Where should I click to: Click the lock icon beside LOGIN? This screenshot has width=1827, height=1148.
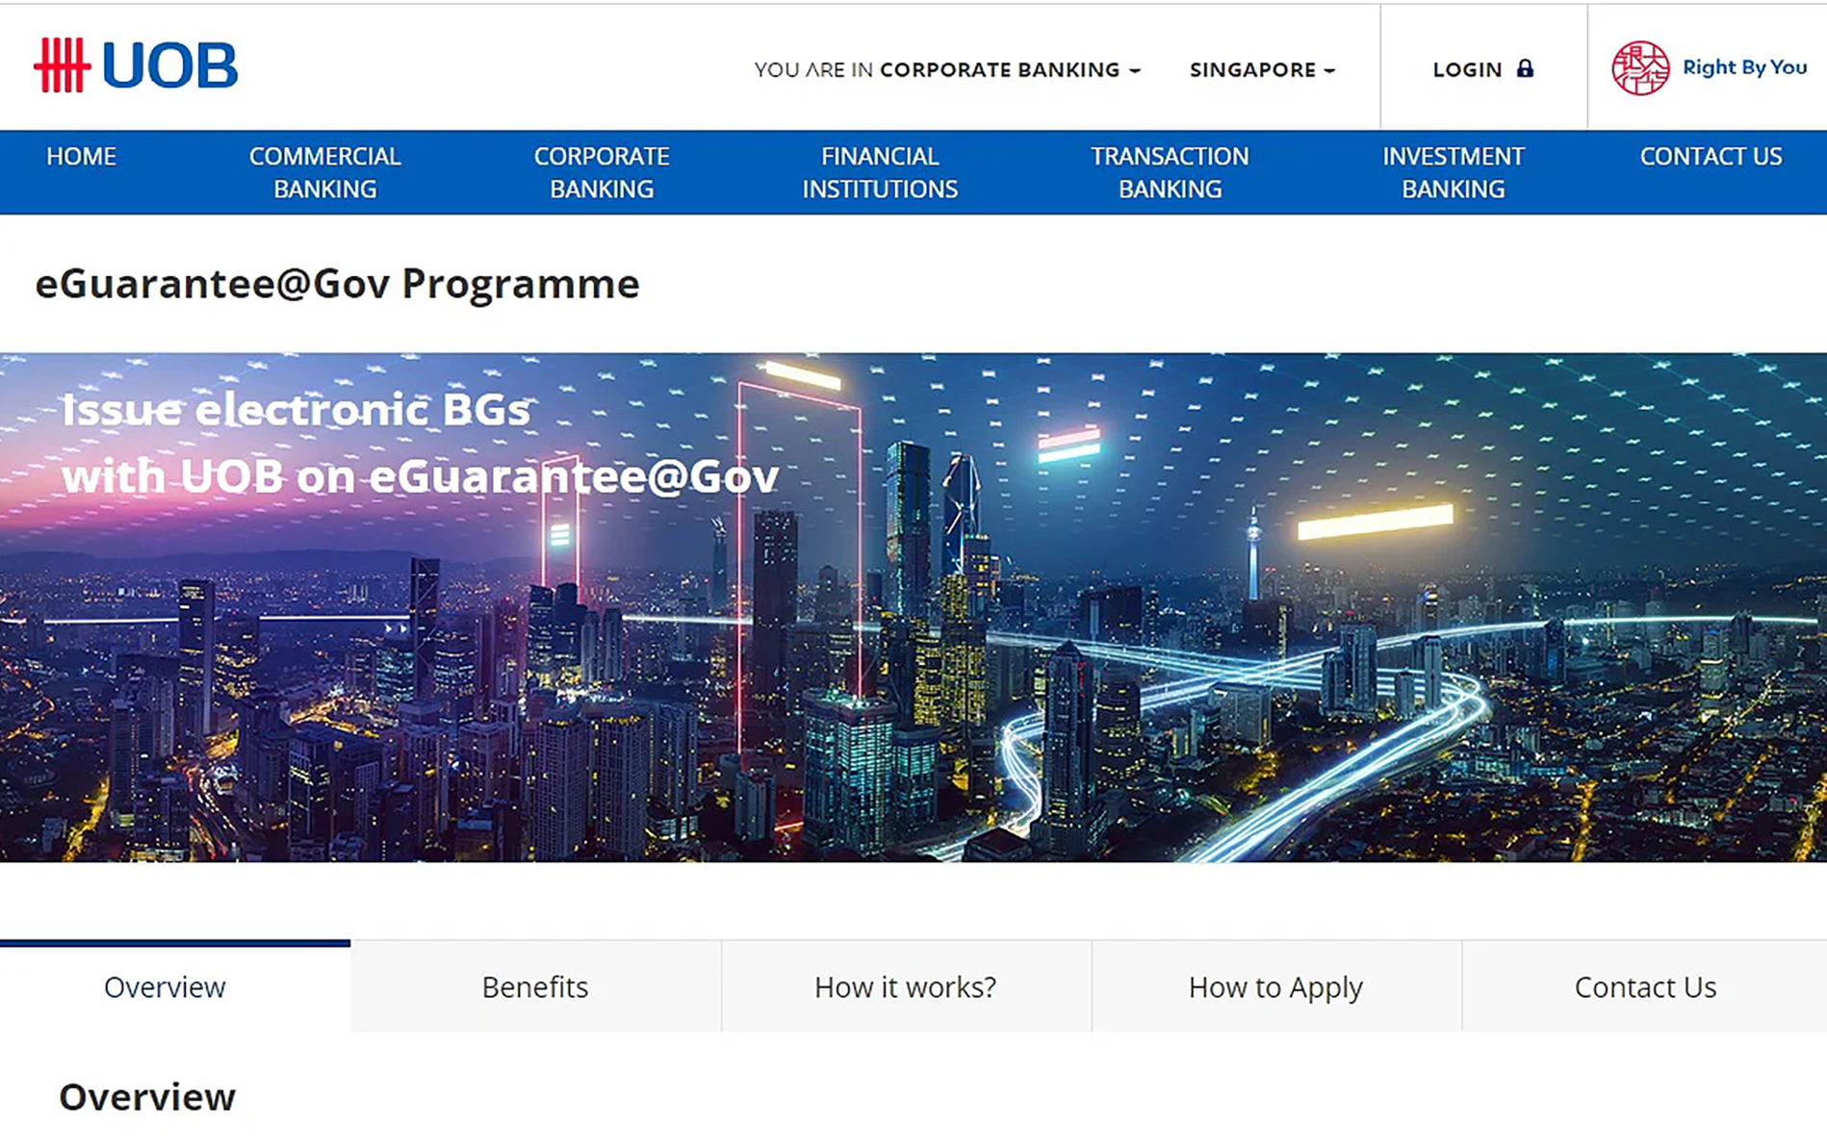click(1525, 68)
